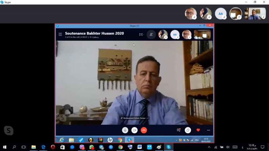The height and width of the screenshot is (151, 269).
Task: Send a heart reaction
Action: pyautogui.click(x=198, y=130)
